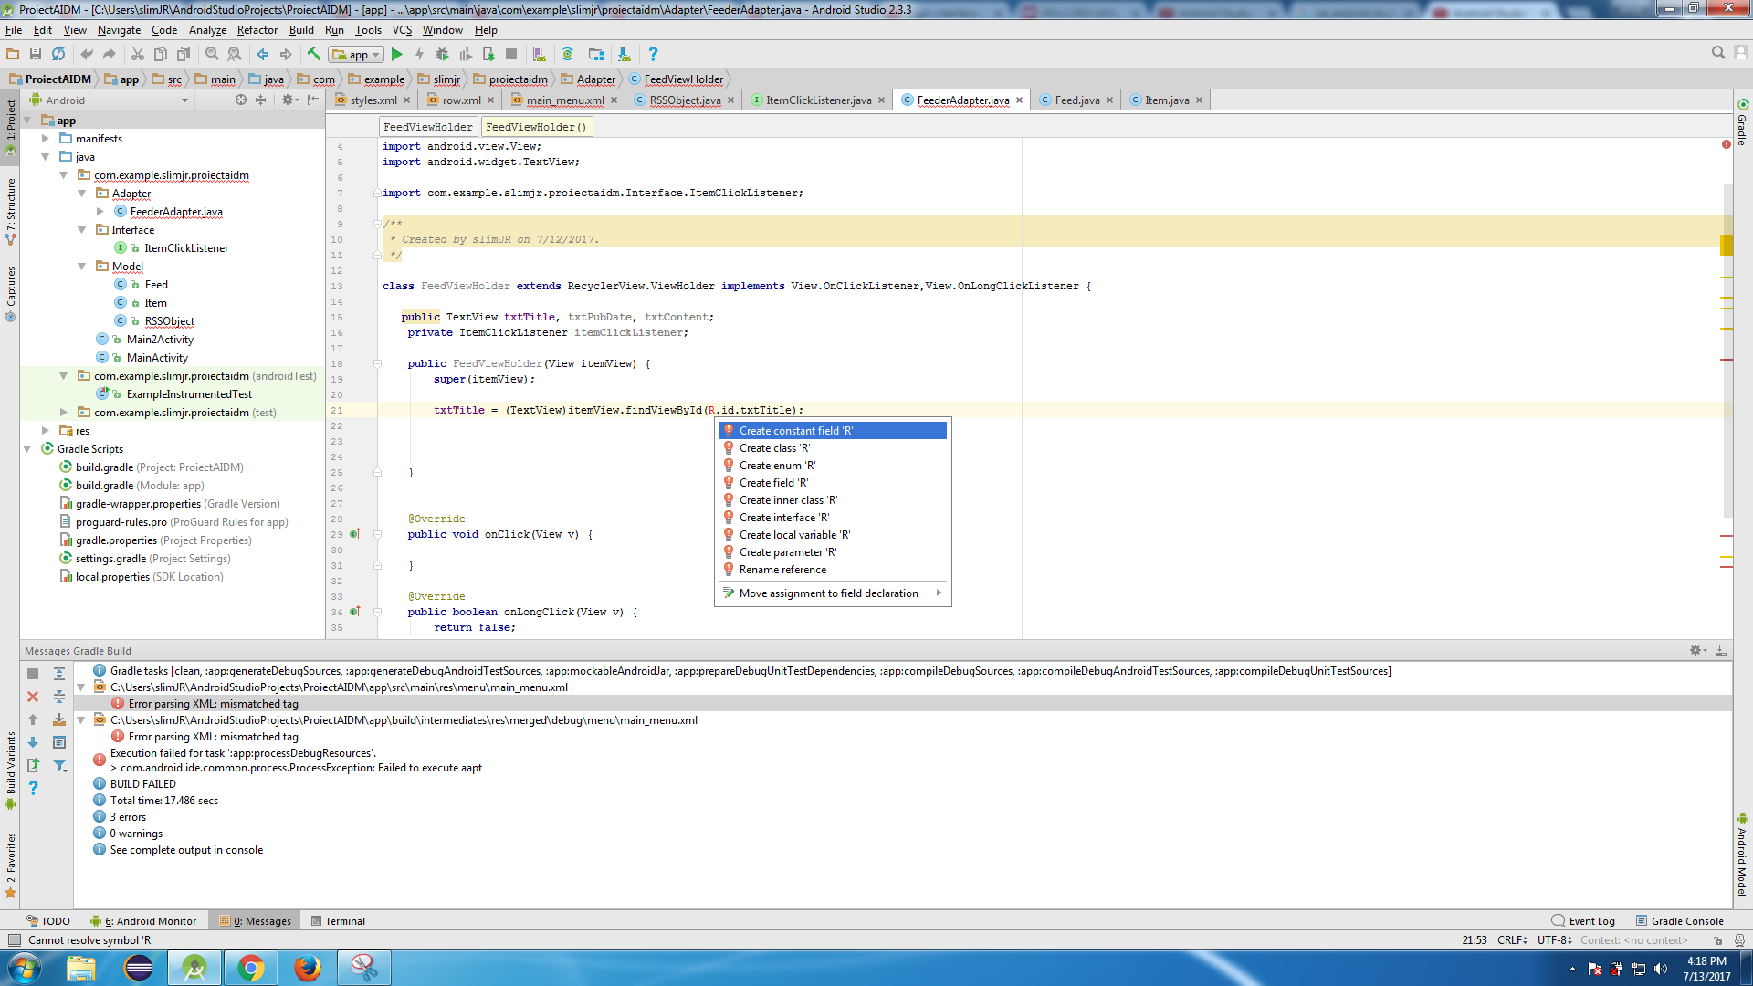Viewport: 1753px width, 986px height.
Task: Click the Make Project hammer icon
Action: point(313,55)
